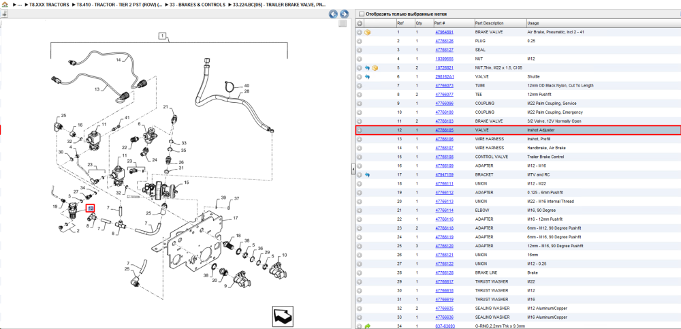
Task: Open the '---' breadcrumb level
Action: tap(20, 4)
